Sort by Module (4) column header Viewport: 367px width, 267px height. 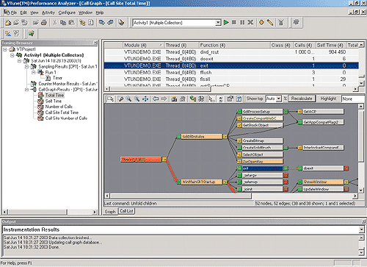click(x=143, y=45)
